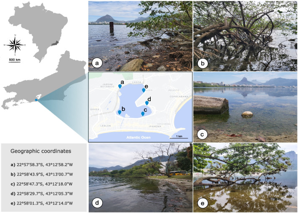Screen dimensions: 298x213
Task: Click map pin marker labeled b
Action: pyautogui.click(x=120, y=113)
